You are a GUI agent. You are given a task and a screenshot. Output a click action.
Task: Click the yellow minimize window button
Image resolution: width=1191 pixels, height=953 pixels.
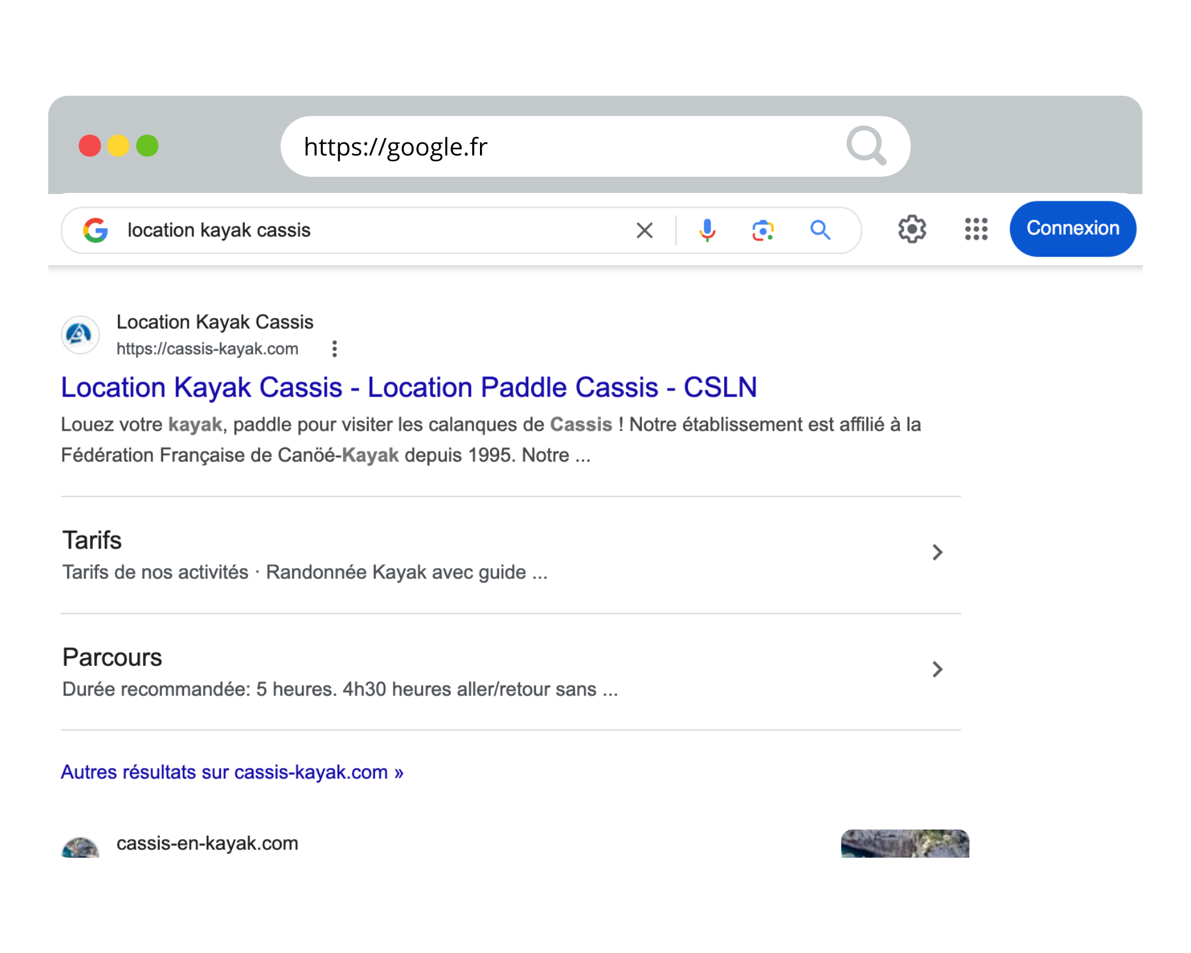pyautogui.click(x=119, y=146)
